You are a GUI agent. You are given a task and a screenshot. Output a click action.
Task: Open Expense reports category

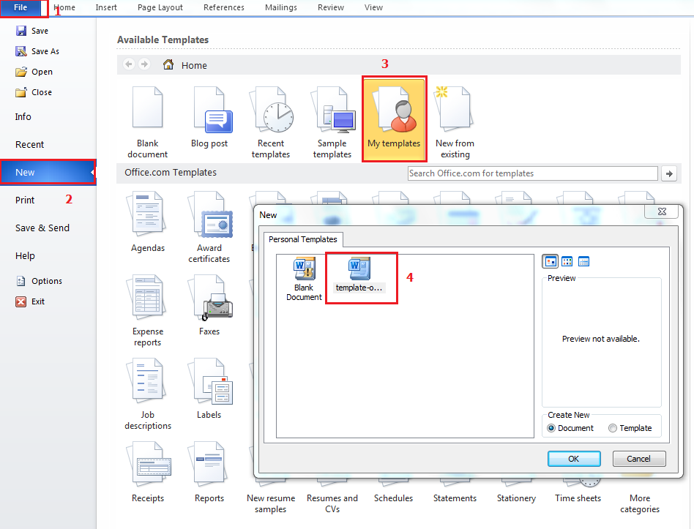(148, 311)
